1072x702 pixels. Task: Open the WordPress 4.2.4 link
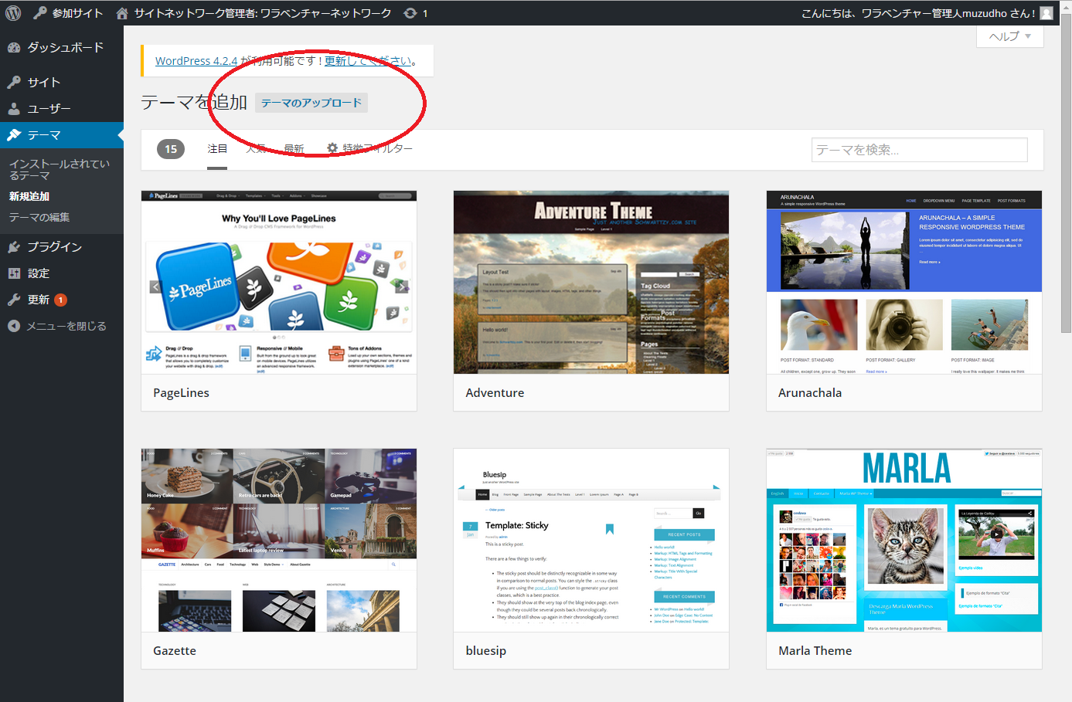point(196,61)
